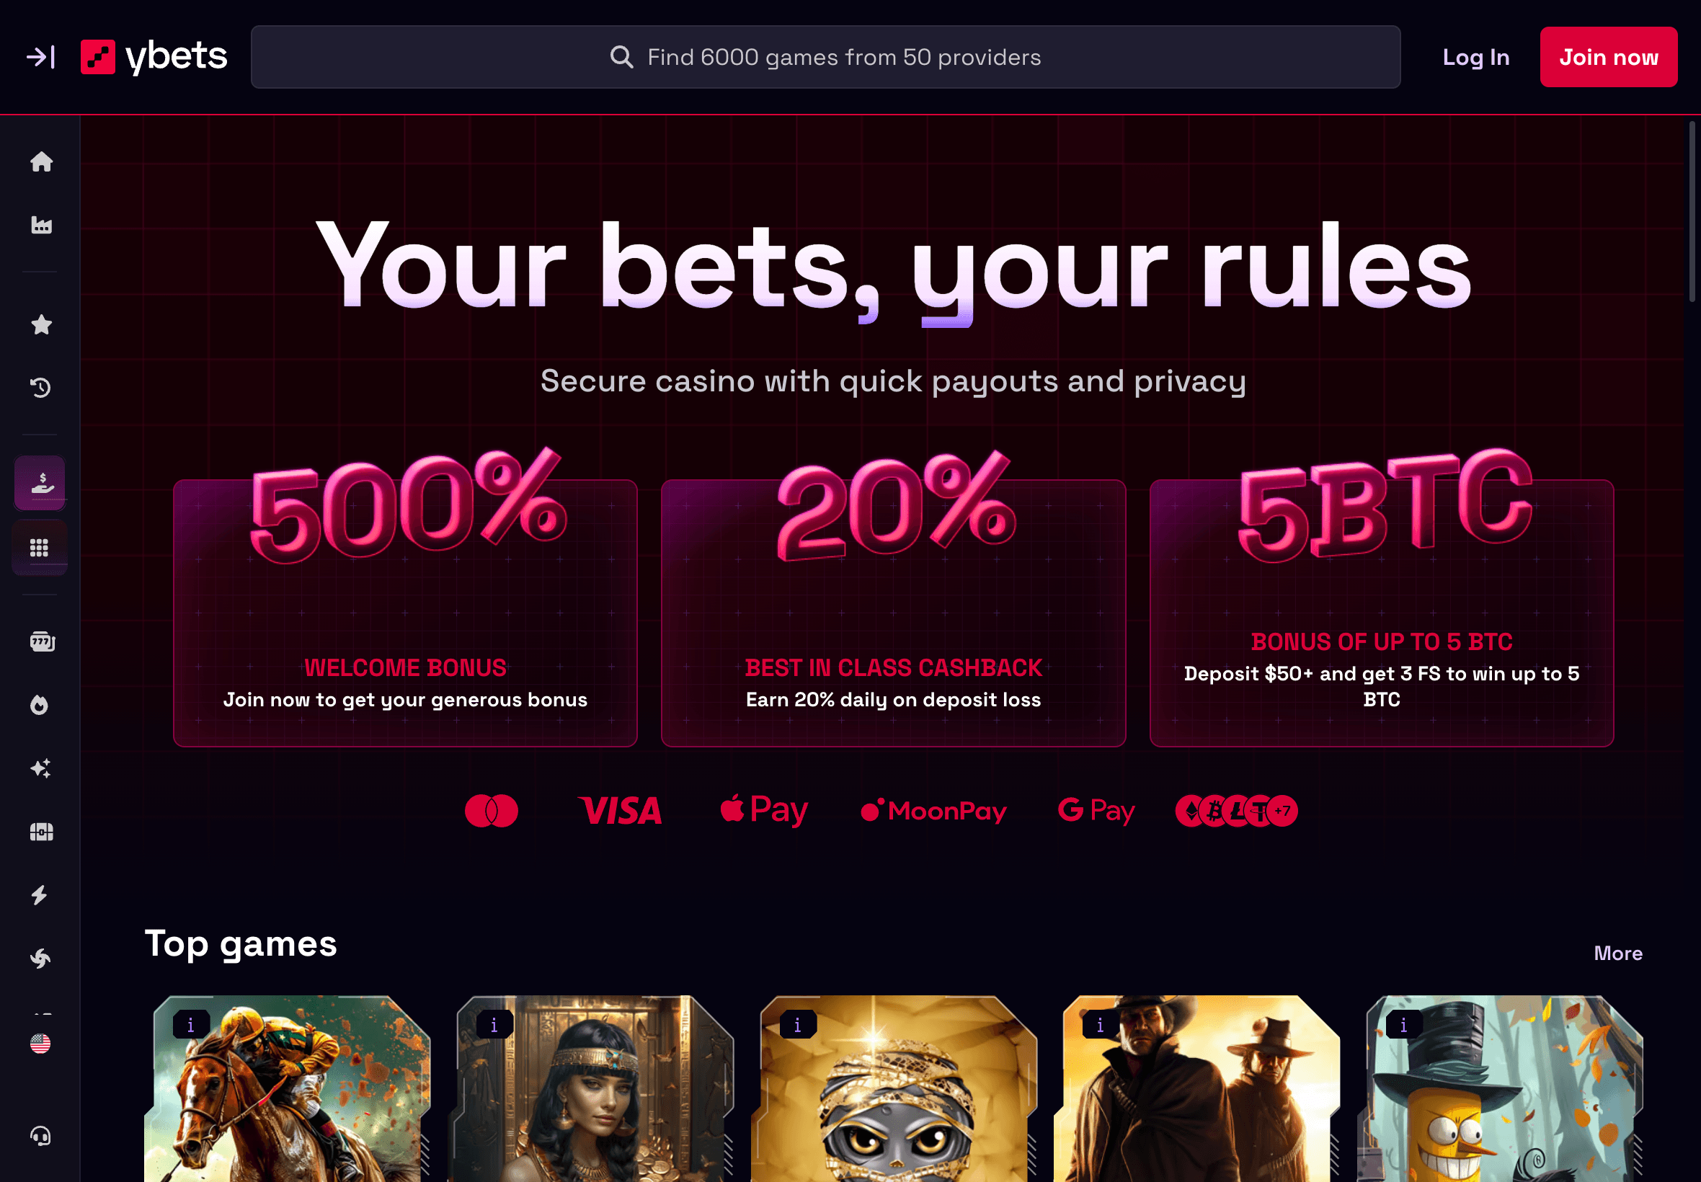Click the Log In button
Viewport: 1701px width, 1182px height.
tap(1475, 57)
